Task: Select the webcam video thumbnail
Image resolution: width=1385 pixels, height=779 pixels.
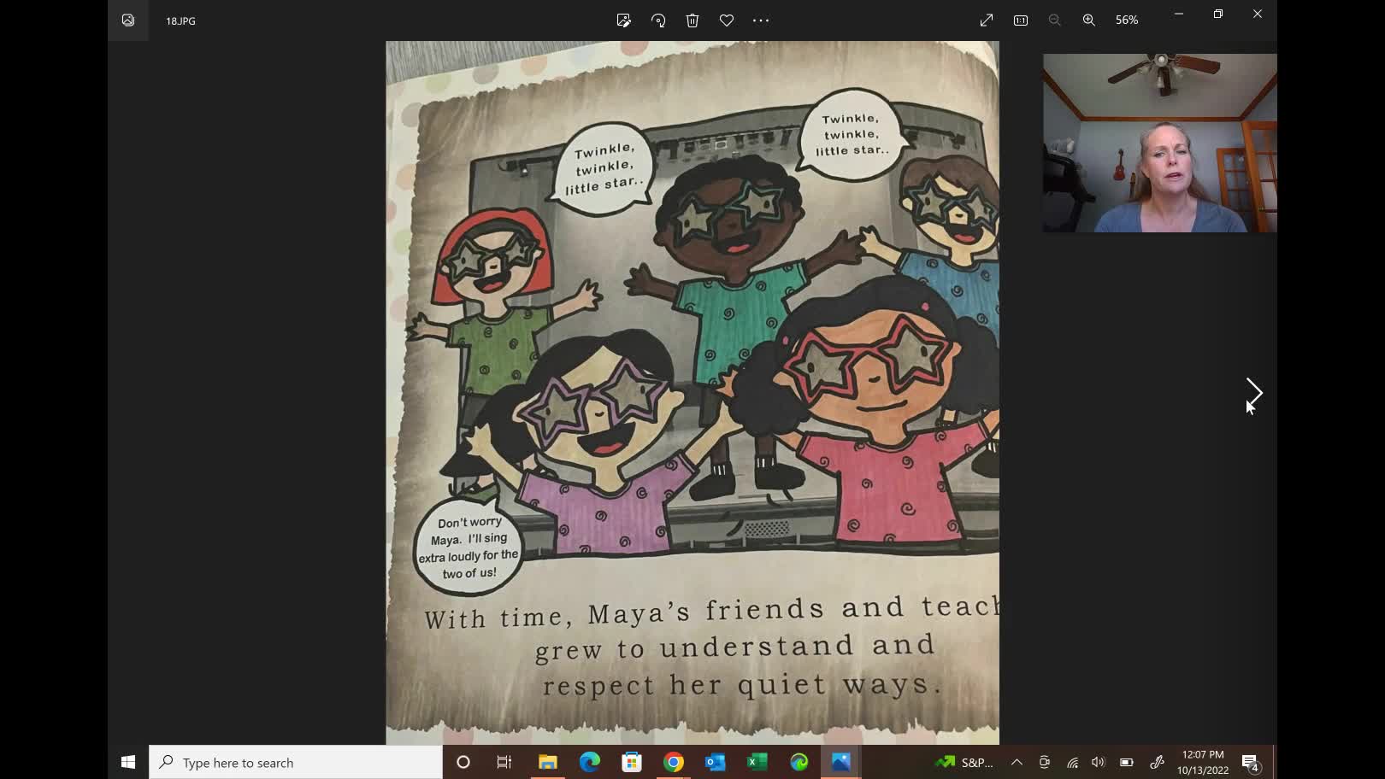Action: coord(1159,143)
